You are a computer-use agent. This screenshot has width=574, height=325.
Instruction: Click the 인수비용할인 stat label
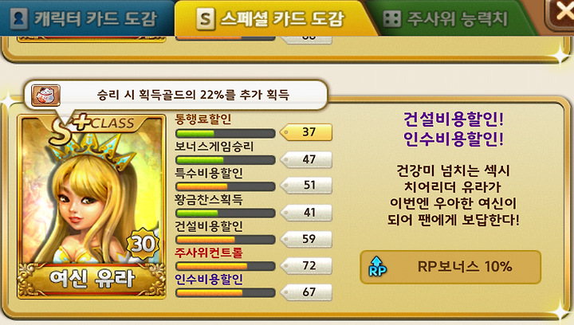point(209,280)
